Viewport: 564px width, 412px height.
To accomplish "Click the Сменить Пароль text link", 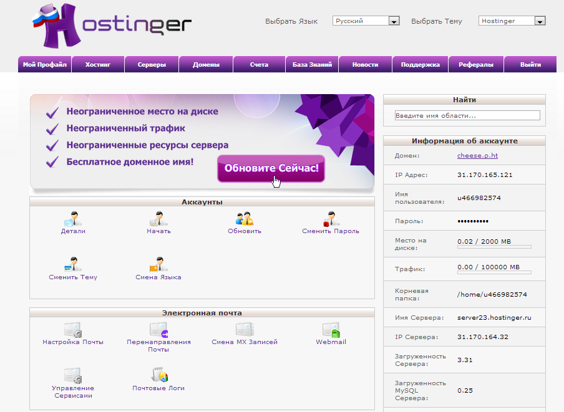I will pos(331,231).
